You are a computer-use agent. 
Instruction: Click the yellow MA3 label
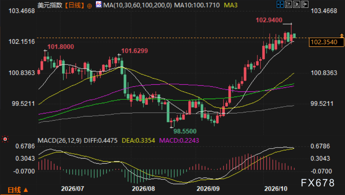click(x=230, y=5)
